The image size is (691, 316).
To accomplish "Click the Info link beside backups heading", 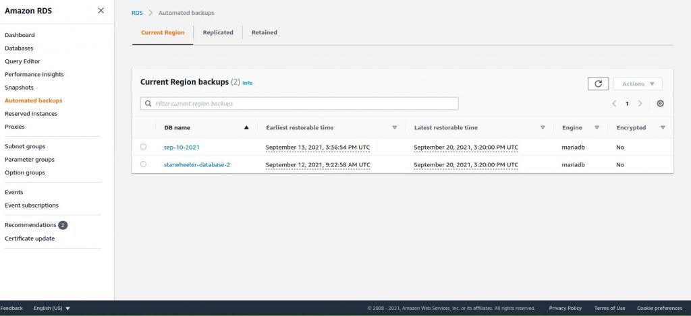I will (x=247, y=83).
